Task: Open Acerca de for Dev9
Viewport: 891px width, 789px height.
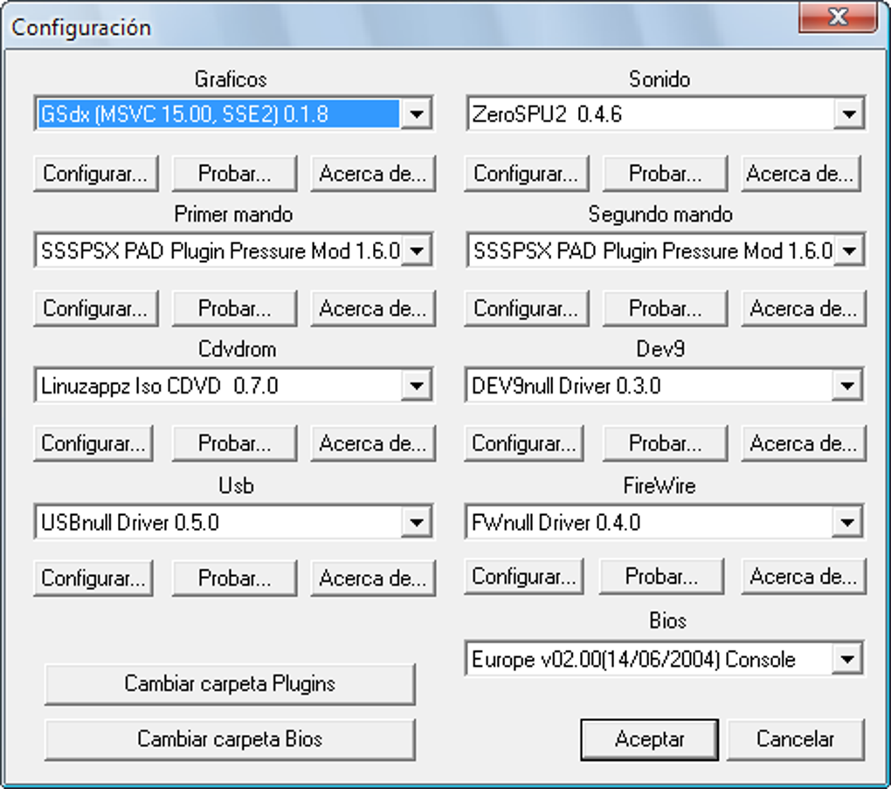Action: [804, 443]
